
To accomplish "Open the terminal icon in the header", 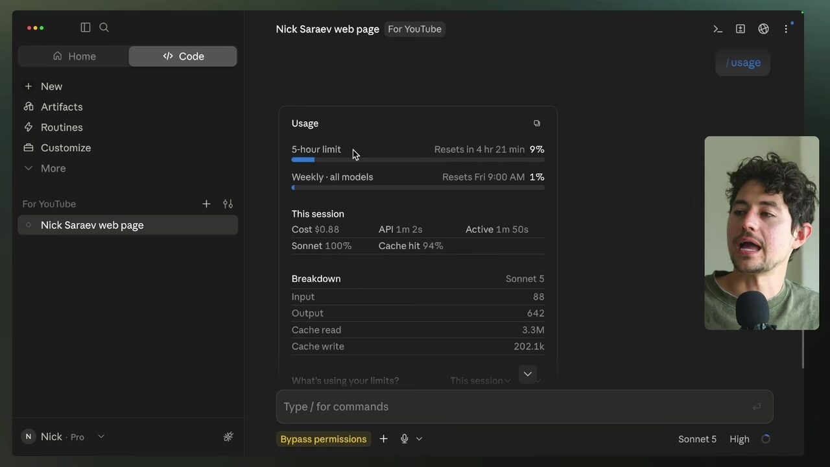I will click(x=718, y=29).
